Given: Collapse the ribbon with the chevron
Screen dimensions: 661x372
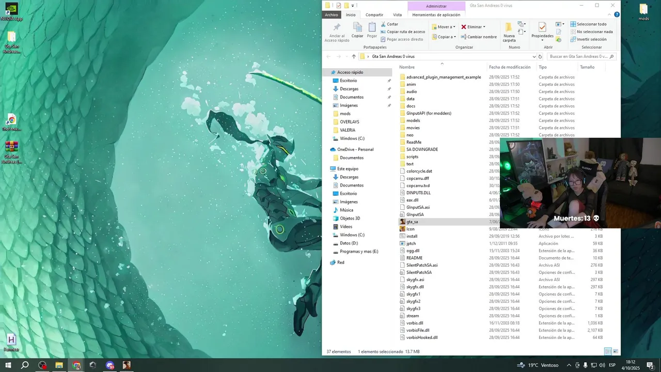Looking at the screenshot, I should pos(608,14).
